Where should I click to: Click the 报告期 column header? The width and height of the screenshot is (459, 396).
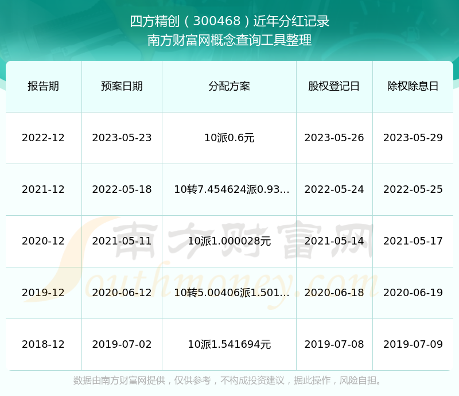[x=43, y=86]
